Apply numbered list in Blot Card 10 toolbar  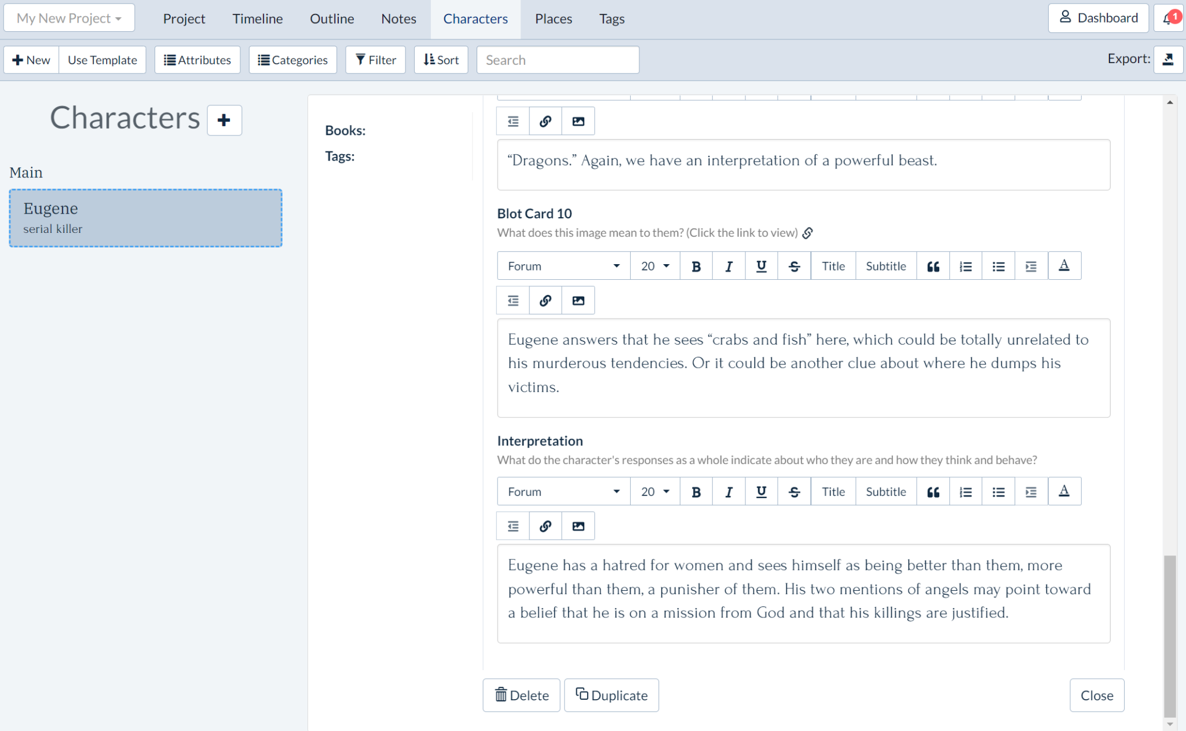pyautogui.click(x=965, y=266)
